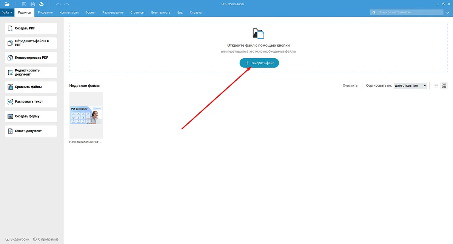The height and width of the screenshot is (244, 453).
Task: Click the save diskette icon
Action: point(24,4)
